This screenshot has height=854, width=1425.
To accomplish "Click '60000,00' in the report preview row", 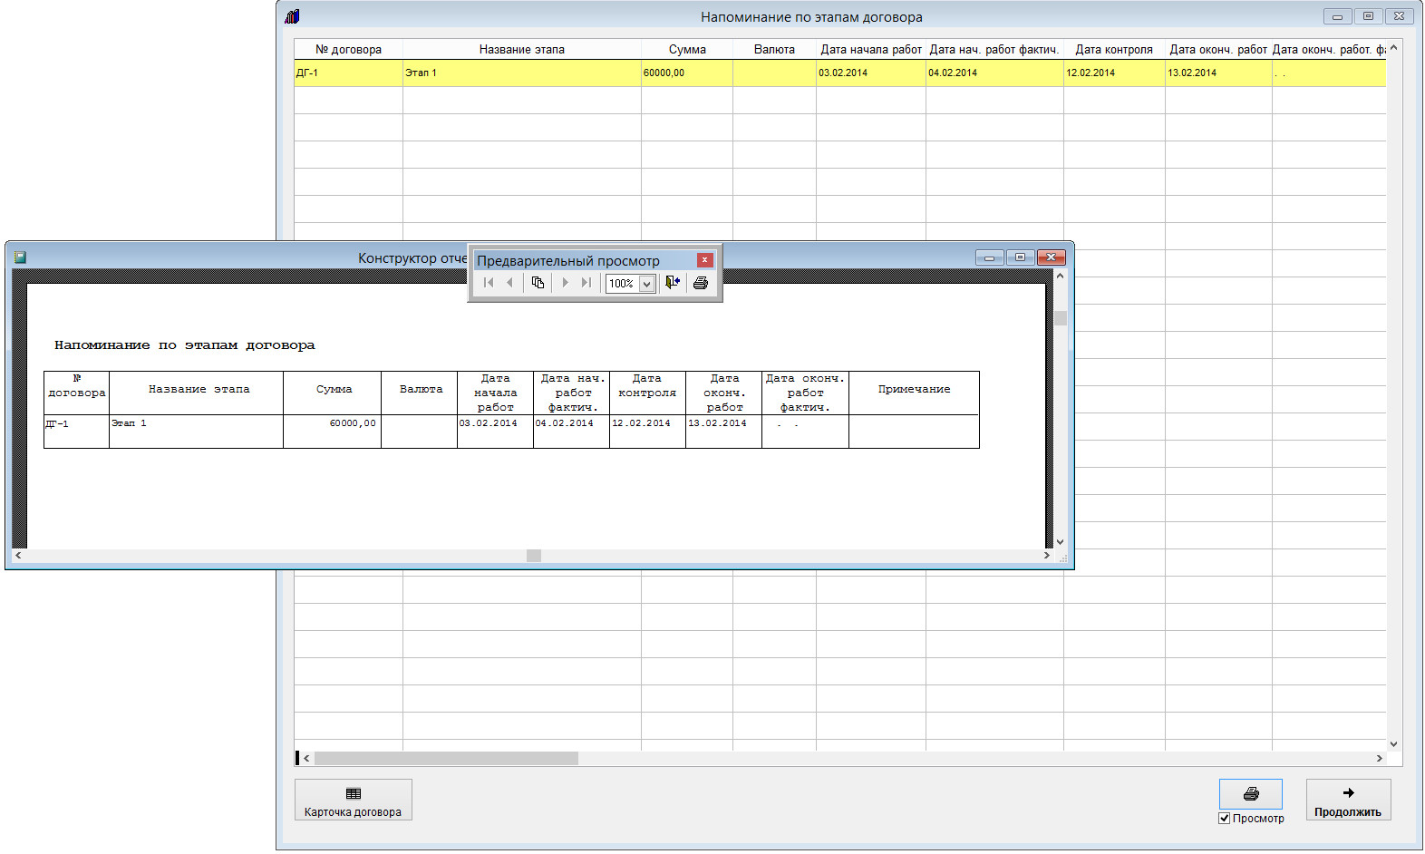I will 353,423.
